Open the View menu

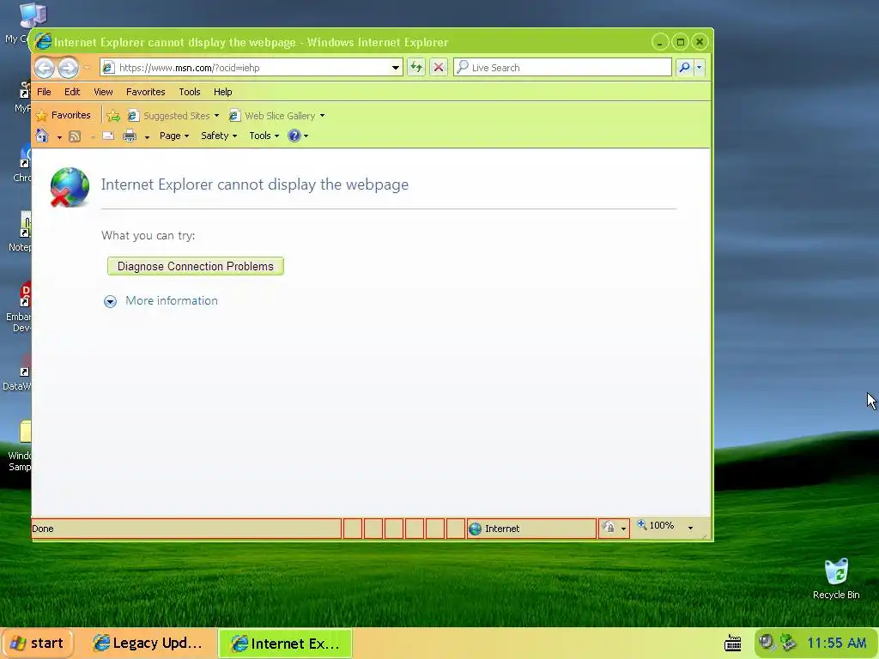pyautogui.click(x=103, y=92)
